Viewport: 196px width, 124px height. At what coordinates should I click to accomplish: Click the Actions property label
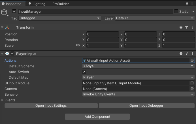[x=10, y=61]
